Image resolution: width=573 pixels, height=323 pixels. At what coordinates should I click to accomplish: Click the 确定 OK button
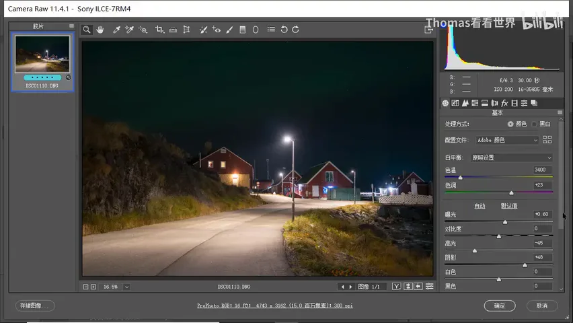point(500,306)
